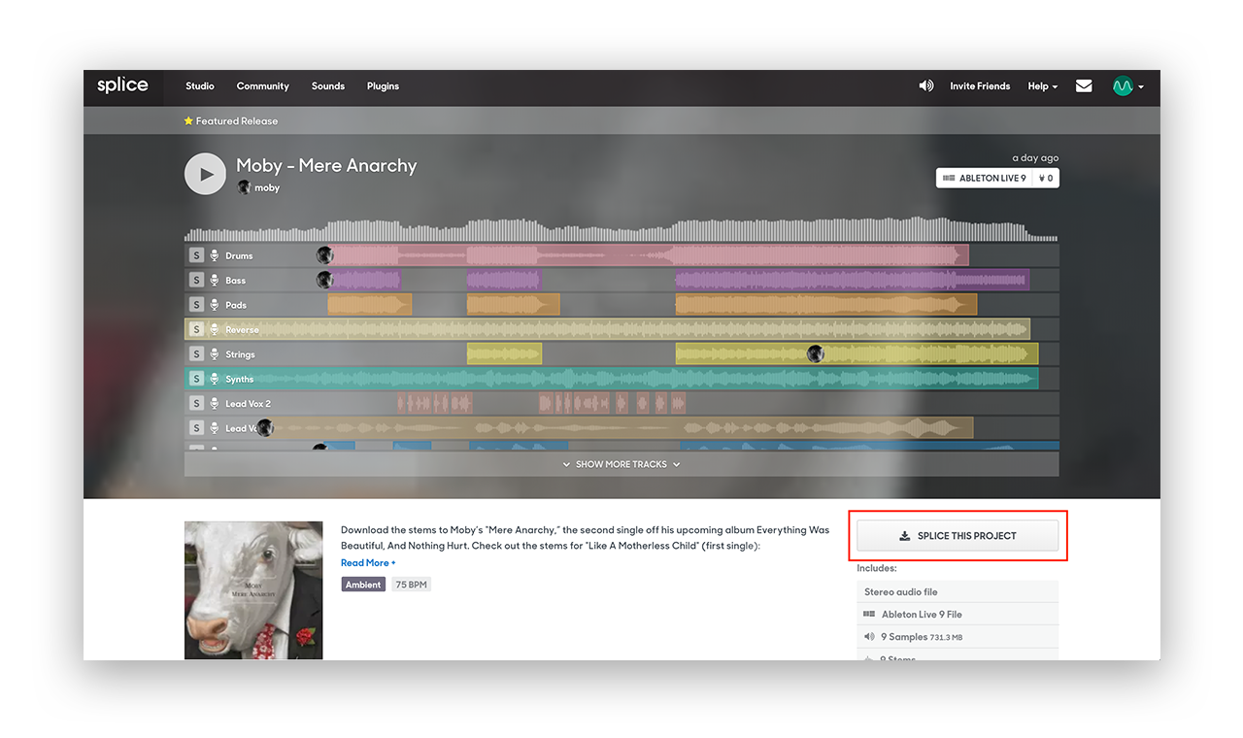Click the Moby - Mere Anarchy title
This screenshot has height=738, width=1243.
(x=326, y=165)
